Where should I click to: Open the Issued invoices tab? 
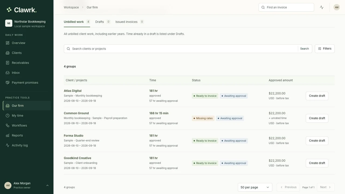(129, 22)
